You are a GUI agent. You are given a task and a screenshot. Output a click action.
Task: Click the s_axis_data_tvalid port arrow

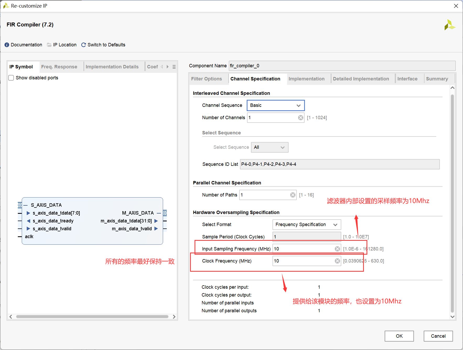tap(28, 229)
